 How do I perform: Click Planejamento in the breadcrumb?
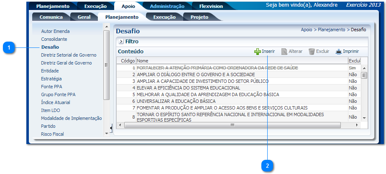(331, 30)
